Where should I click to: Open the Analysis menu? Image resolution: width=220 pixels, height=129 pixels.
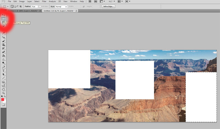click(52, 1)
